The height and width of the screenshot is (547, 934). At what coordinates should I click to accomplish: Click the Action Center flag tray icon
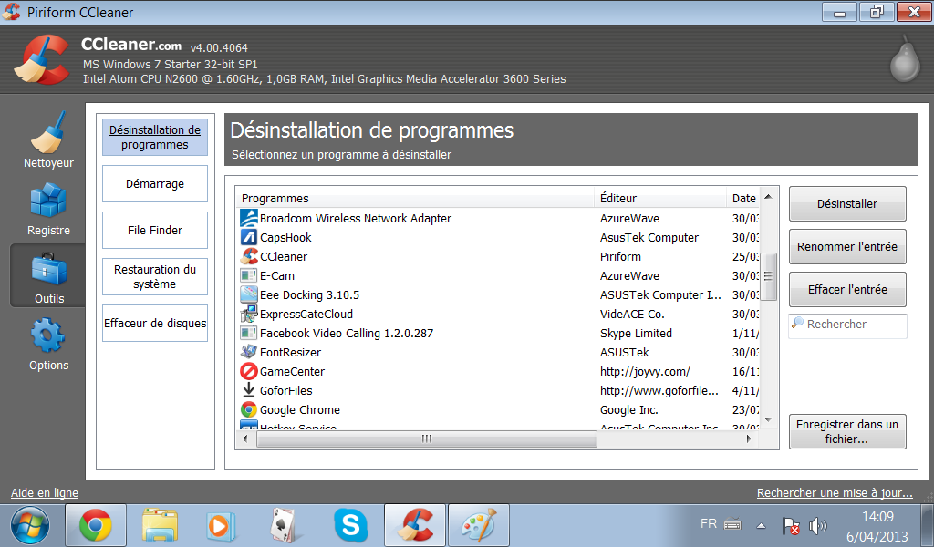791,525
